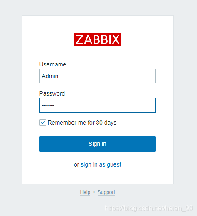The height and width of the screenshot is (216, 197).
Task: Click the 'or' text before guest link
Action: (x=76, y=165)
